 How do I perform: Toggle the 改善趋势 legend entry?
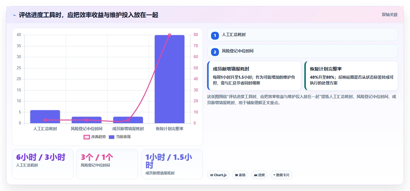pyautogui.click(x=95, y=137)
